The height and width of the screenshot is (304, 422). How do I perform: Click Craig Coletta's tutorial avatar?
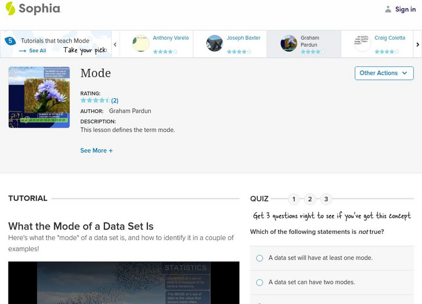coord(362,43)
